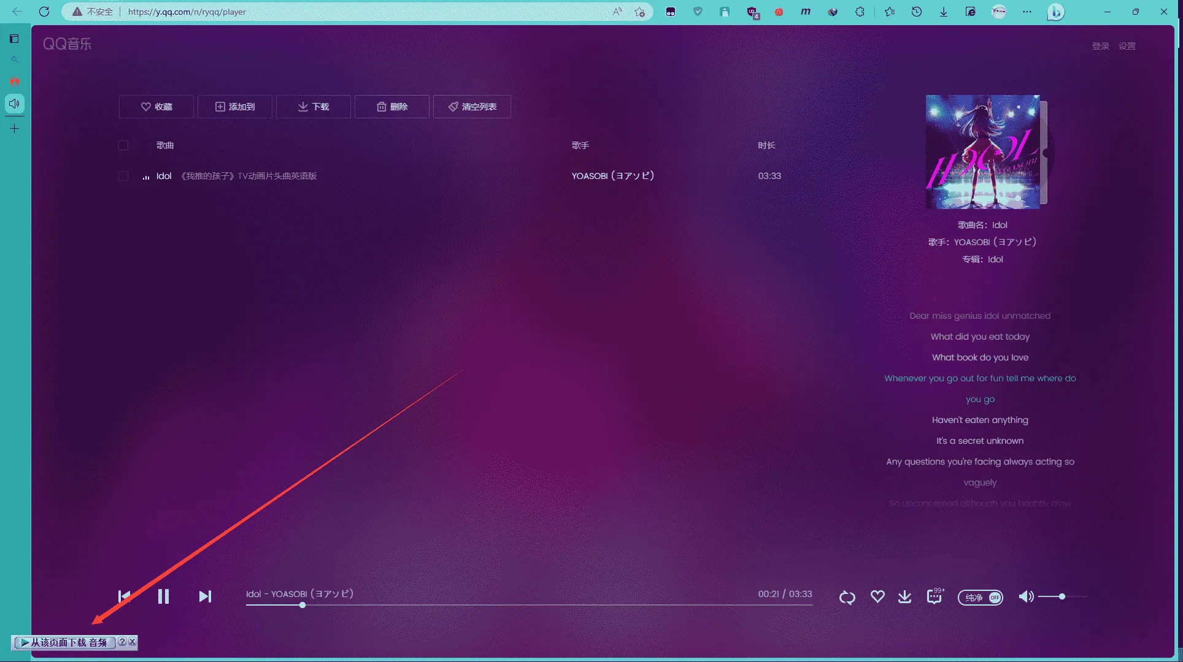Go back to previous track
This screenshot has height=662, width=1183.
(x=124, y=596)
